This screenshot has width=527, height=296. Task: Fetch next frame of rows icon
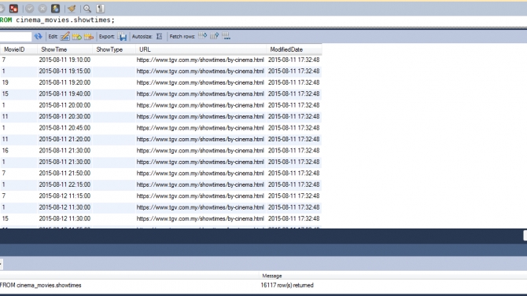point(202,36)
